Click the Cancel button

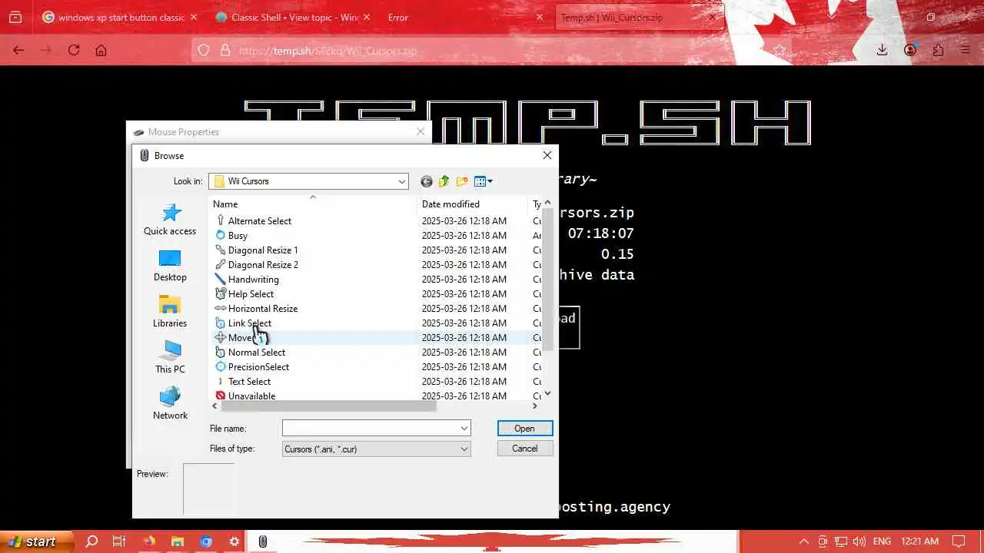tap(525, 449)
